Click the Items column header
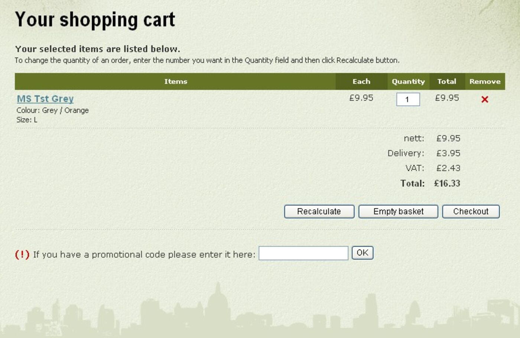 click(x=176, y=81)
